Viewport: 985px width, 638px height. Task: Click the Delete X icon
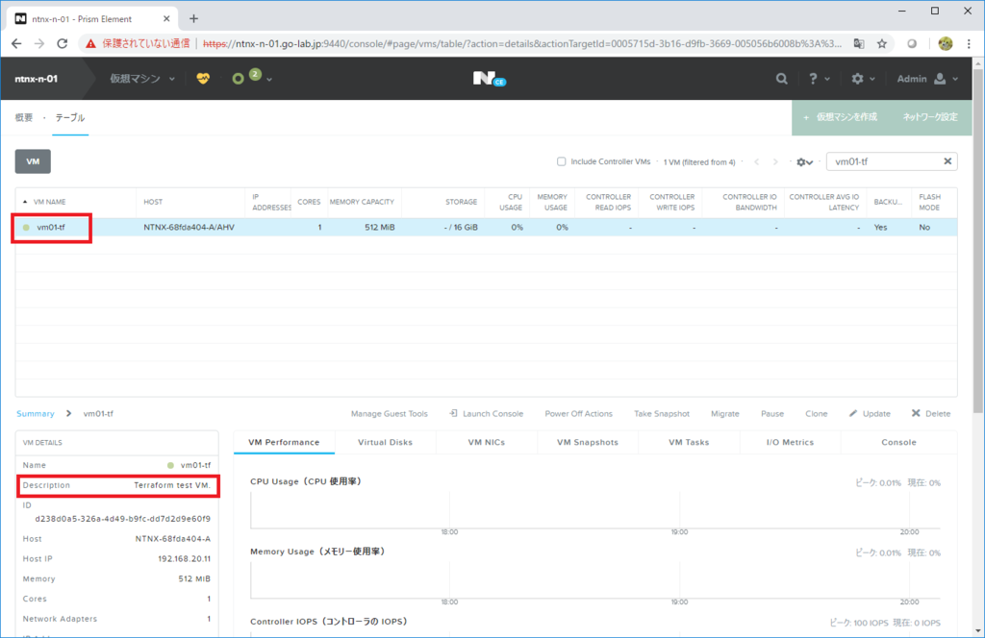click(x=916, y=413)
